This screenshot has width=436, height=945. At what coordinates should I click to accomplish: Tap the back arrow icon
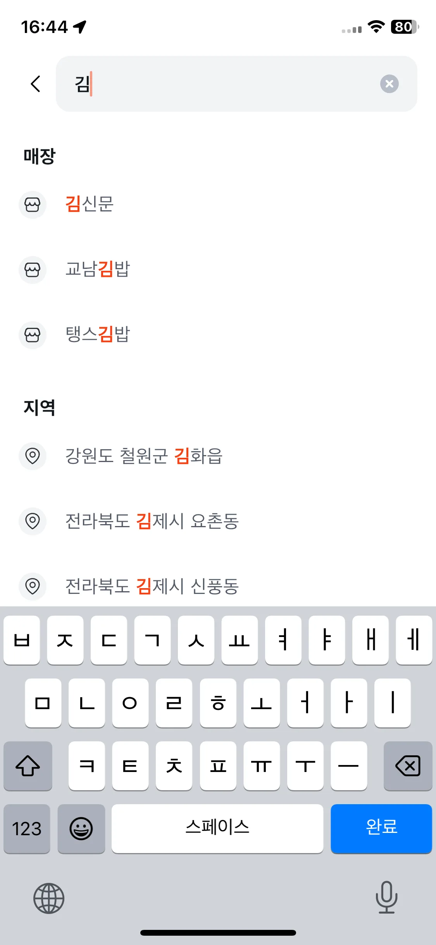click(36, 84)
